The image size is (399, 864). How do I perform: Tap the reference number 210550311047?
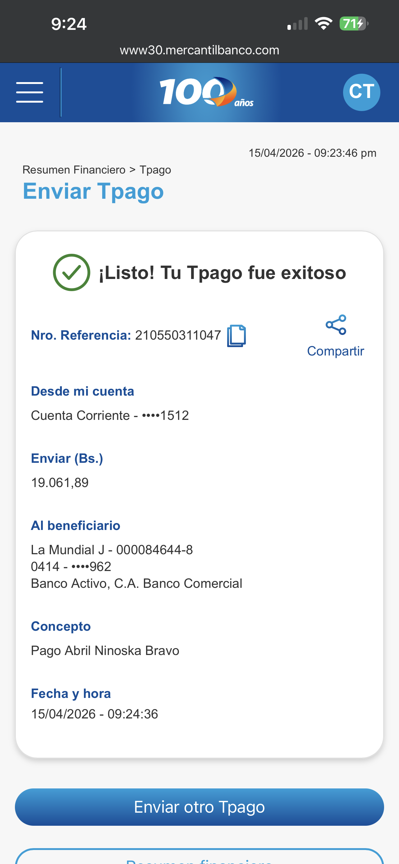pos(178,335)
